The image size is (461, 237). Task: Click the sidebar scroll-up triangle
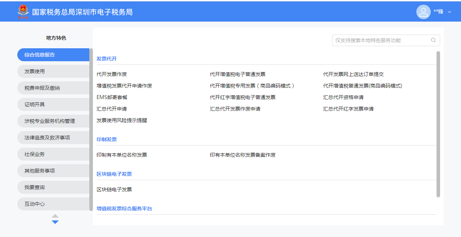pyautogui.click(x=55, y=216)
